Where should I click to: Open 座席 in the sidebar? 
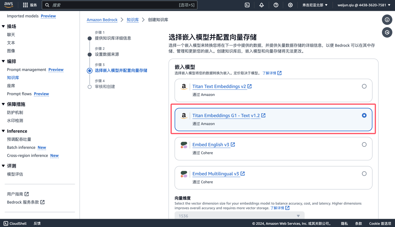click(x=11, y=86)
